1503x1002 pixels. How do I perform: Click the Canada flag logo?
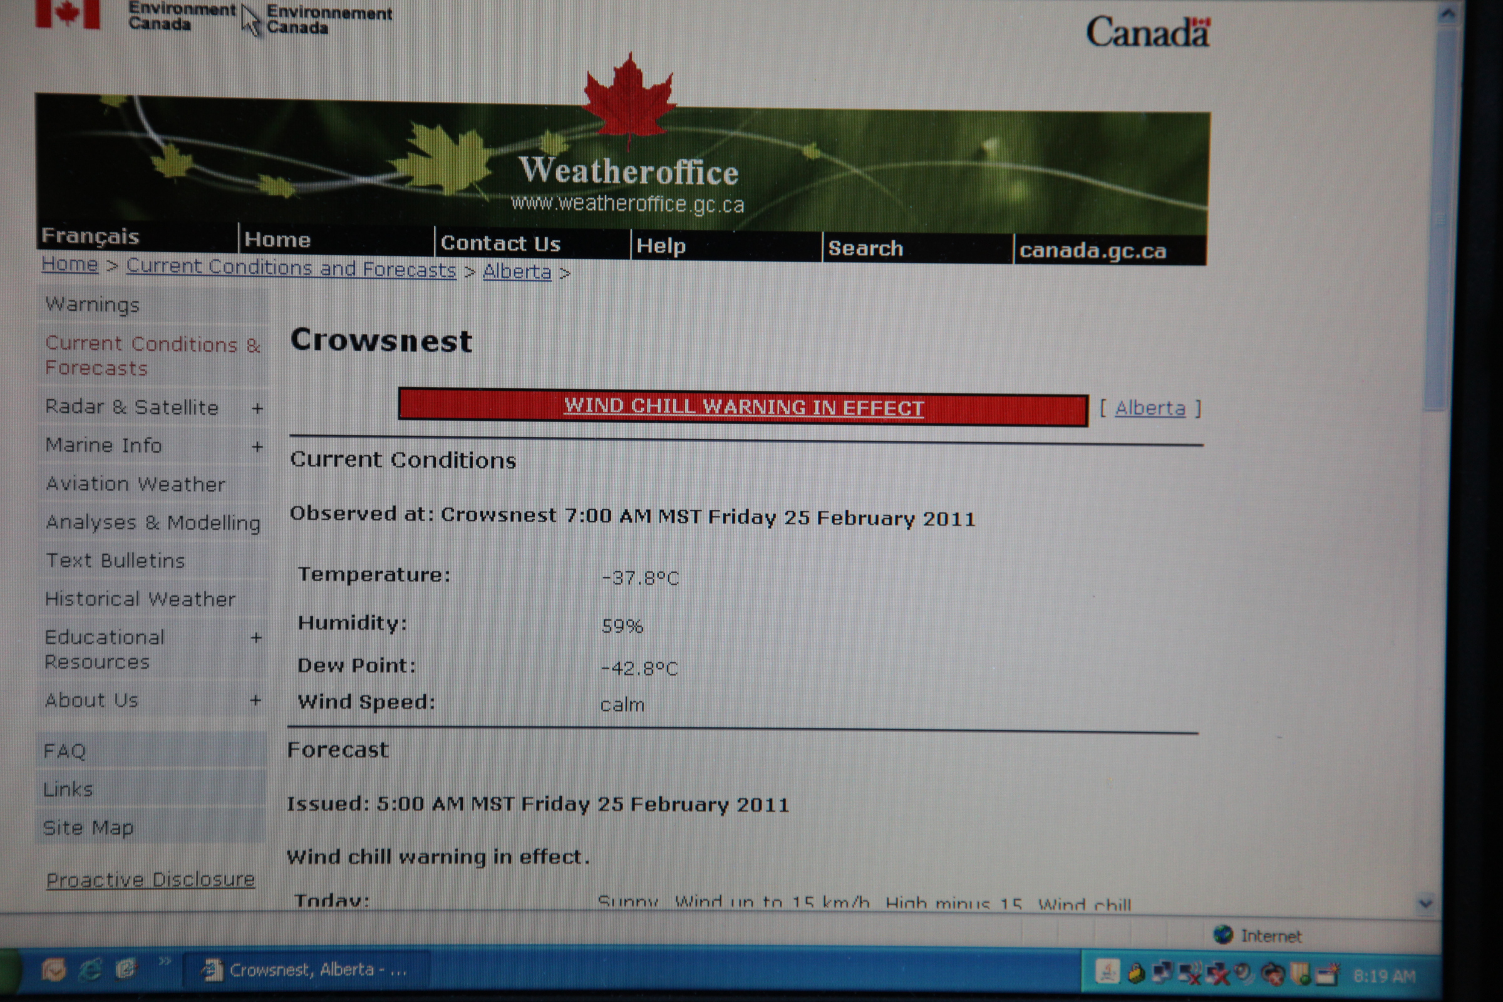coord(67,14)
